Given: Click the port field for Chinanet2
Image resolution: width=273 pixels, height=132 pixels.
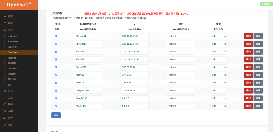Looking at the screenshot, I should pyautogui.click(x=181, y=44).
